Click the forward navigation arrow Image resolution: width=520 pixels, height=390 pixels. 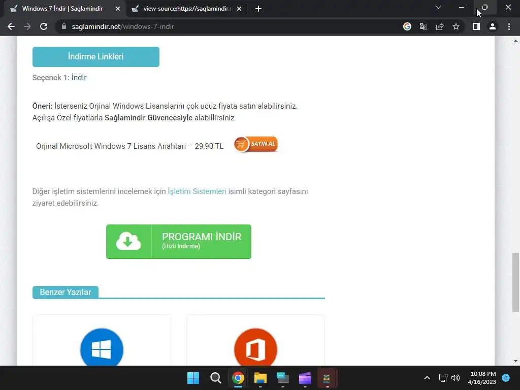pyautogui.click(x=27, y=26)
